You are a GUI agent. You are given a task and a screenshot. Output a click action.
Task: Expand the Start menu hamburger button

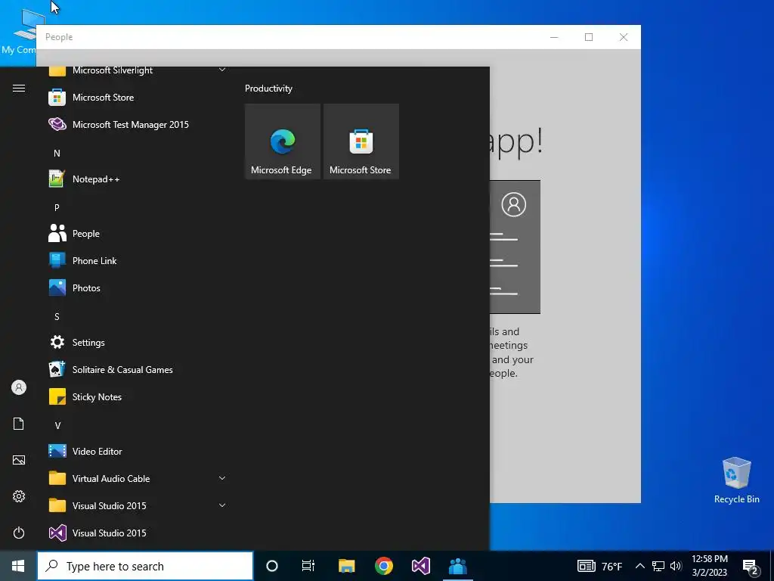tap(19, 89)
